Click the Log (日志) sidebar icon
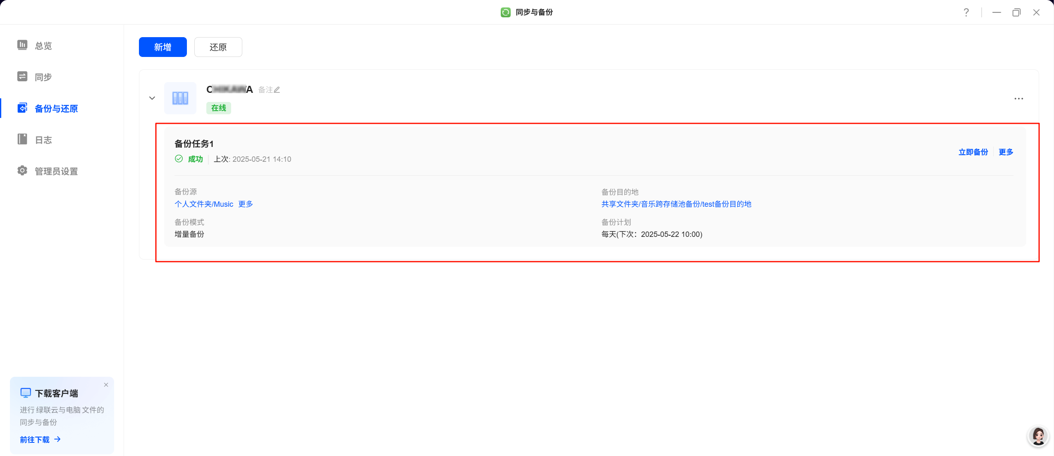1054x456 pixels. coord(22,139)
